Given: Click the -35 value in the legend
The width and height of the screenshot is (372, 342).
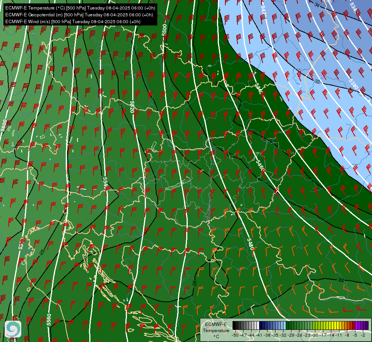Looking at the screenshot, I should click(275, 335).
